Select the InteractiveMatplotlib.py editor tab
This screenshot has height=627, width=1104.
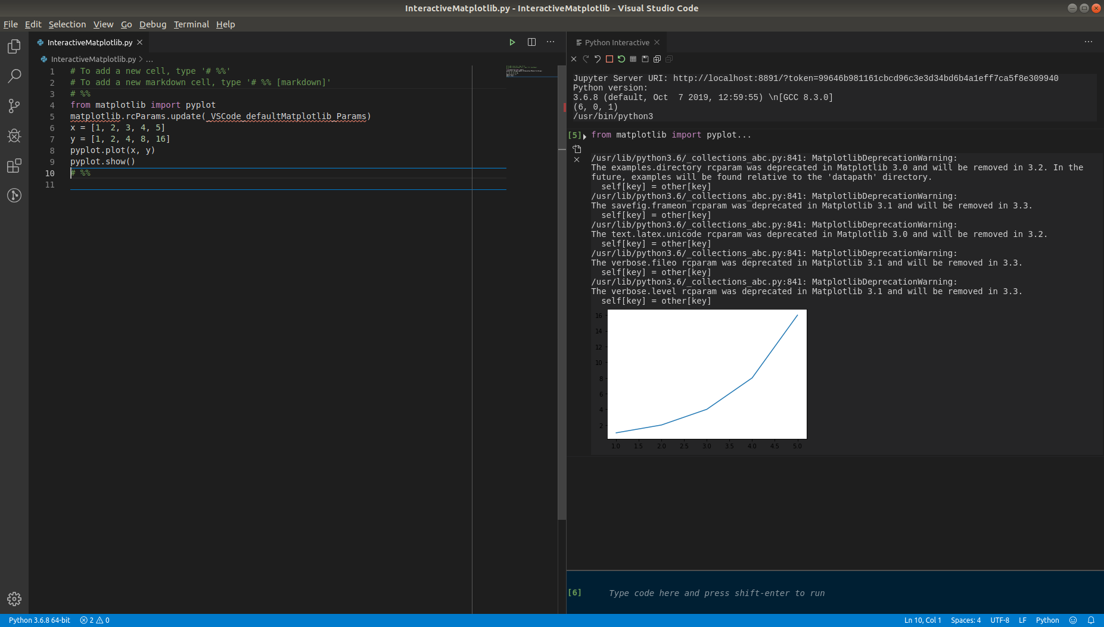(x=89, y=42)
